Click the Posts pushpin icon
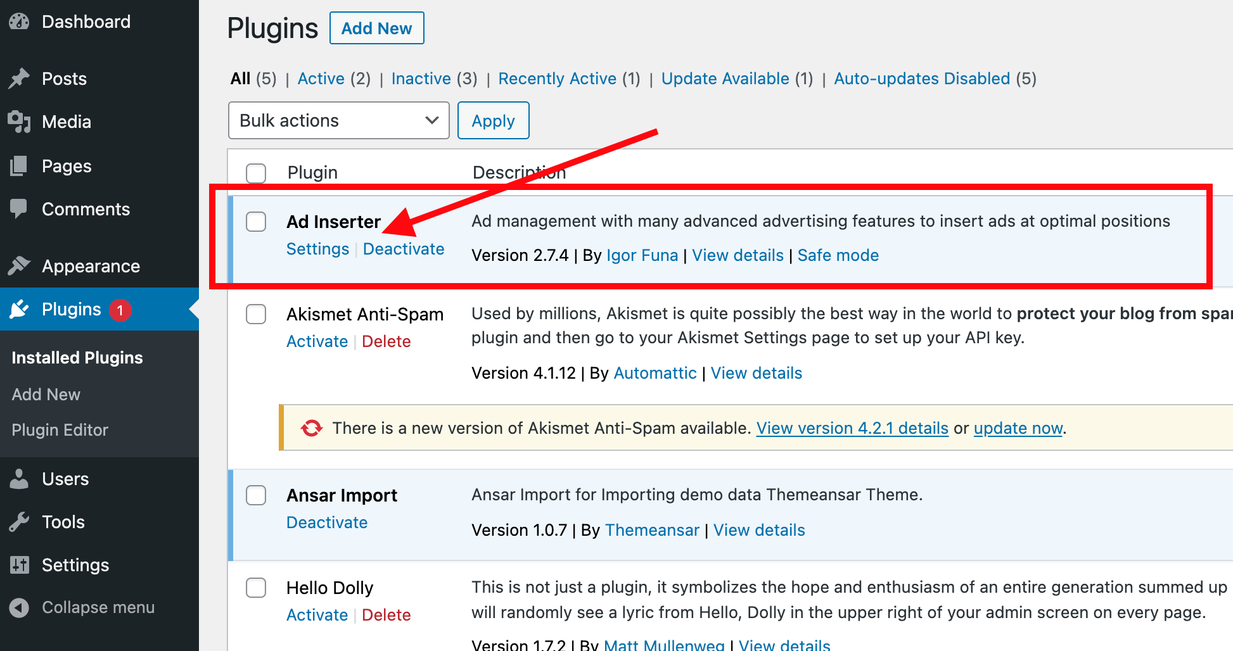 tap(19, 79)
